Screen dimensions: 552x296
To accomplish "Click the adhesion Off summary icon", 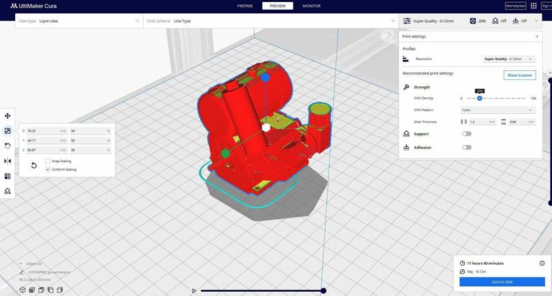I will pos(515,21).
